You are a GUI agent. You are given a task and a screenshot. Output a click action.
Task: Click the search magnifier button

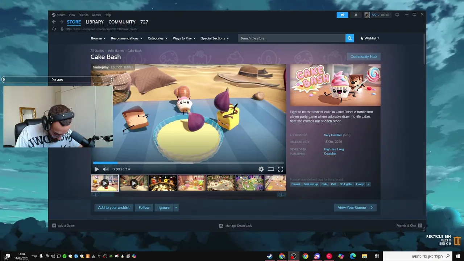pos(349,38)
